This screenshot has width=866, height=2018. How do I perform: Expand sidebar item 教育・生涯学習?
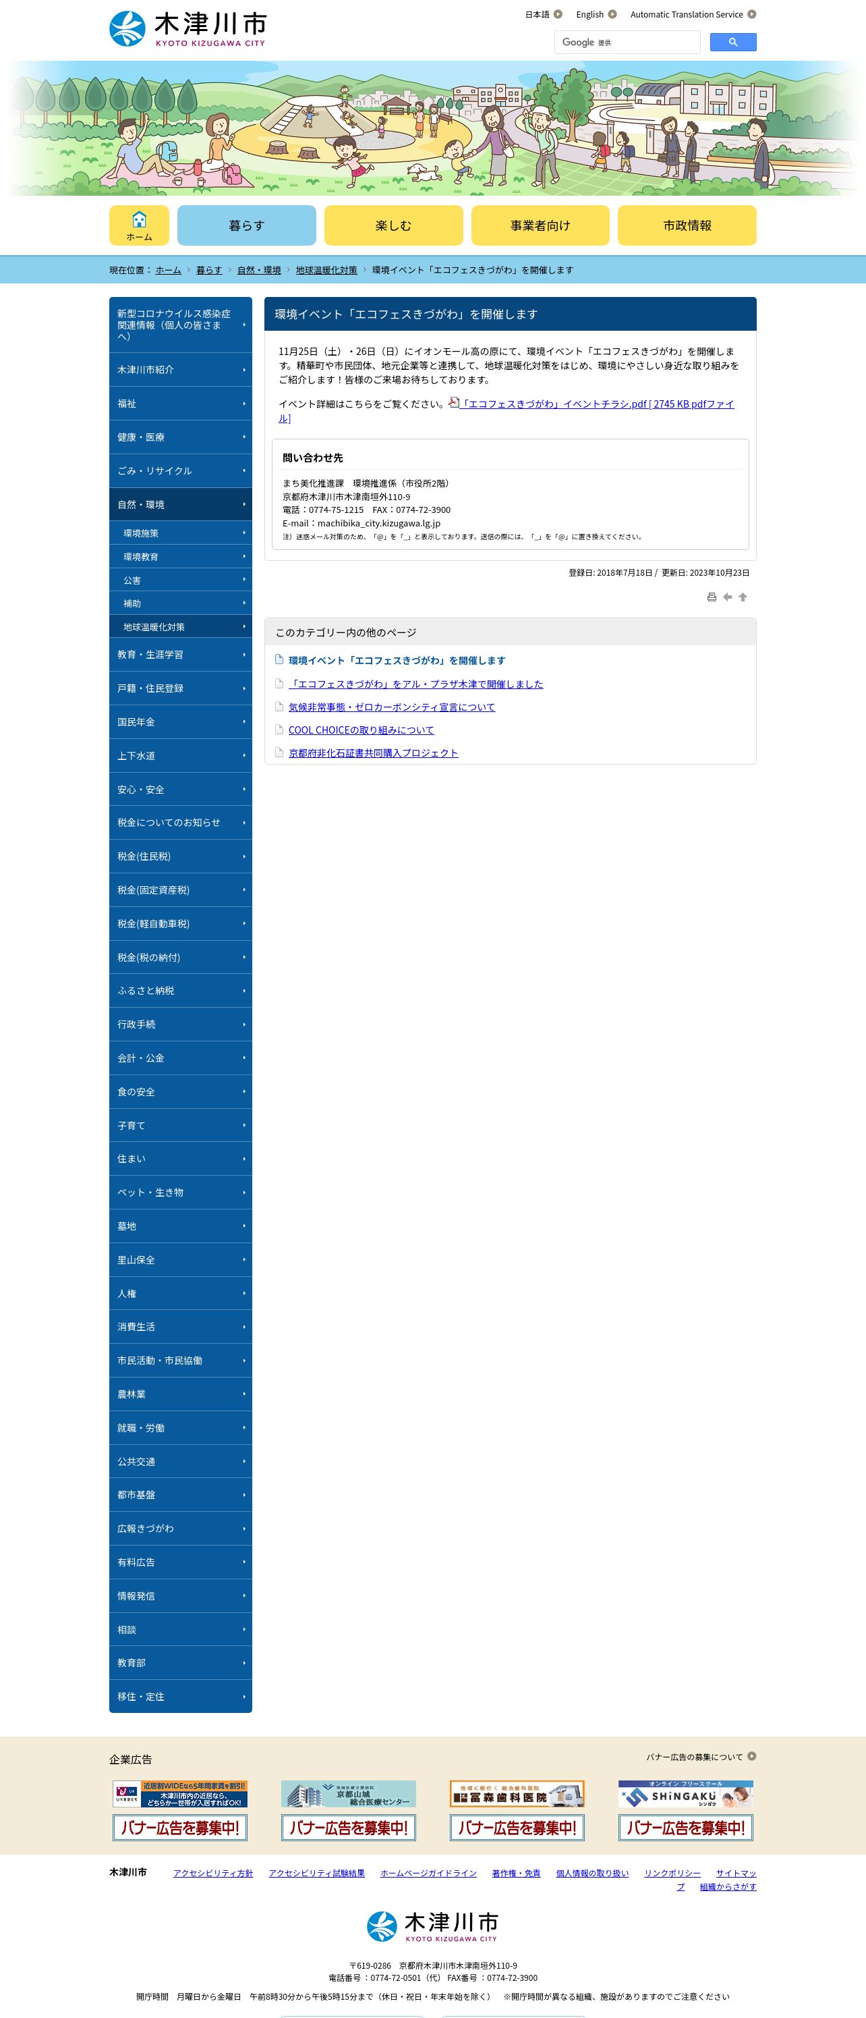click(x=180, y=655)
